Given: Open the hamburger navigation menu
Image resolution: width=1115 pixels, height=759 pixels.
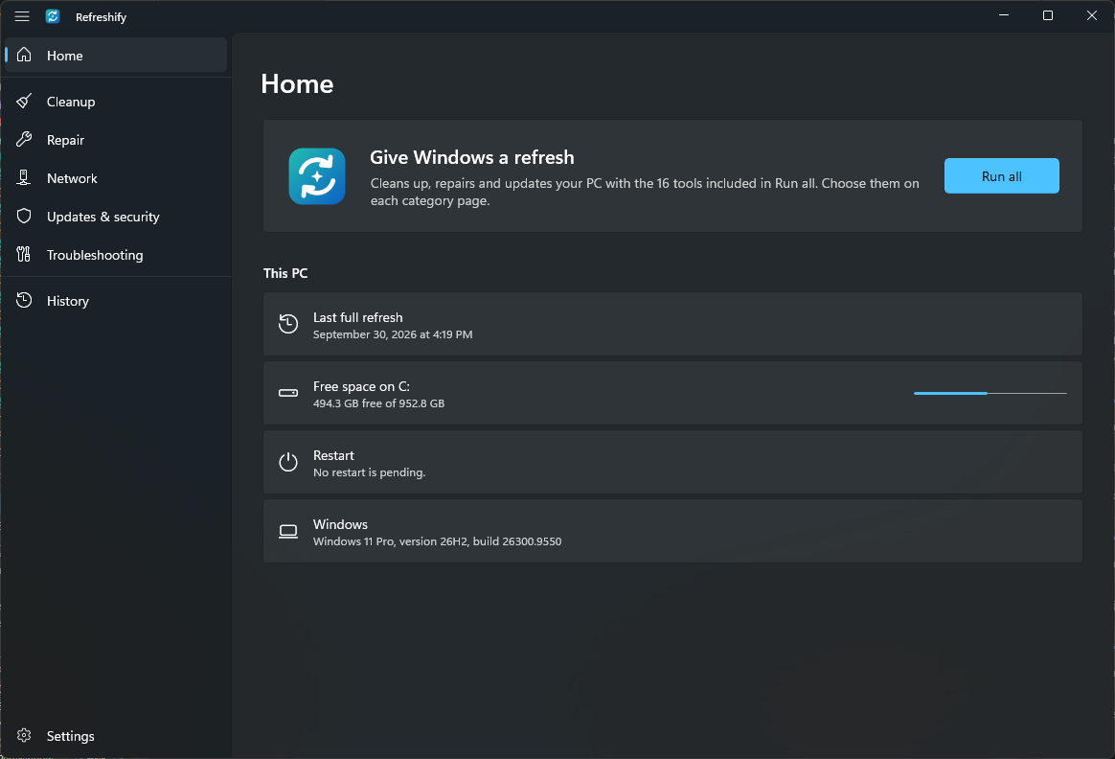Looking at the screenshot, I should [x=22, y=16].
